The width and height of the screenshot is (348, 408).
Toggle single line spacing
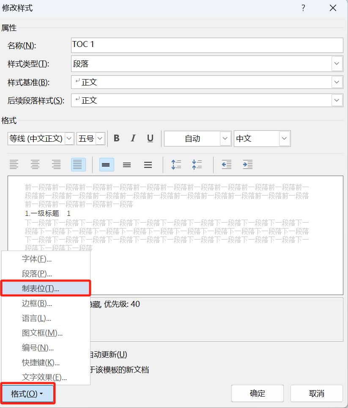pyautogui.click(x=107, y=165)
